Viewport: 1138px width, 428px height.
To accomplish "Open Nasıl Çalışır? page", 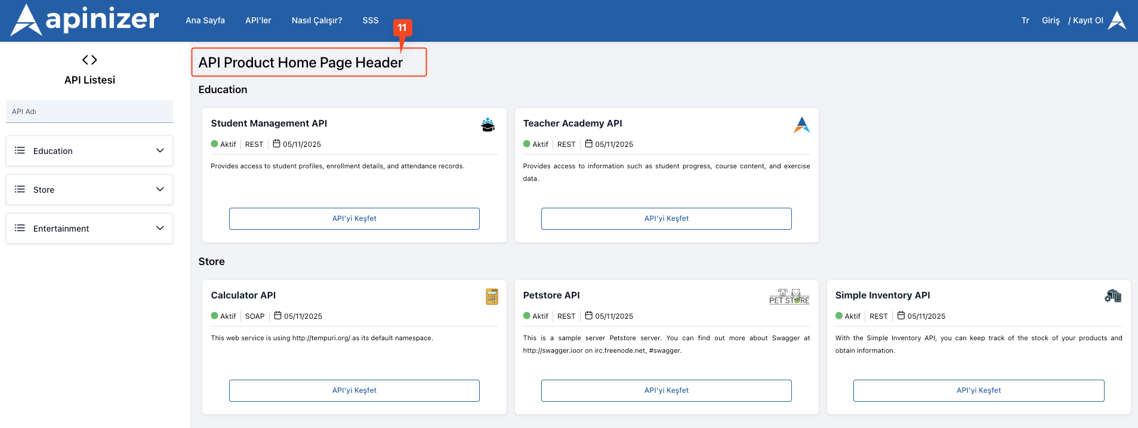I will [x=317, y=20].
